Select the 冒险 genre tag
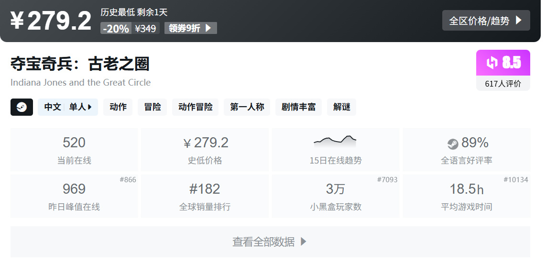 pos(152,107)
